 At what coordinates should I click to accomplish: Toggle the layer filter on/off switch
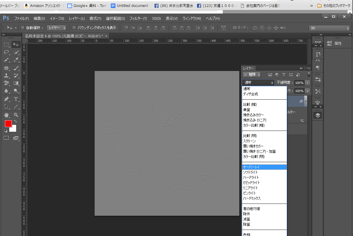309,74
